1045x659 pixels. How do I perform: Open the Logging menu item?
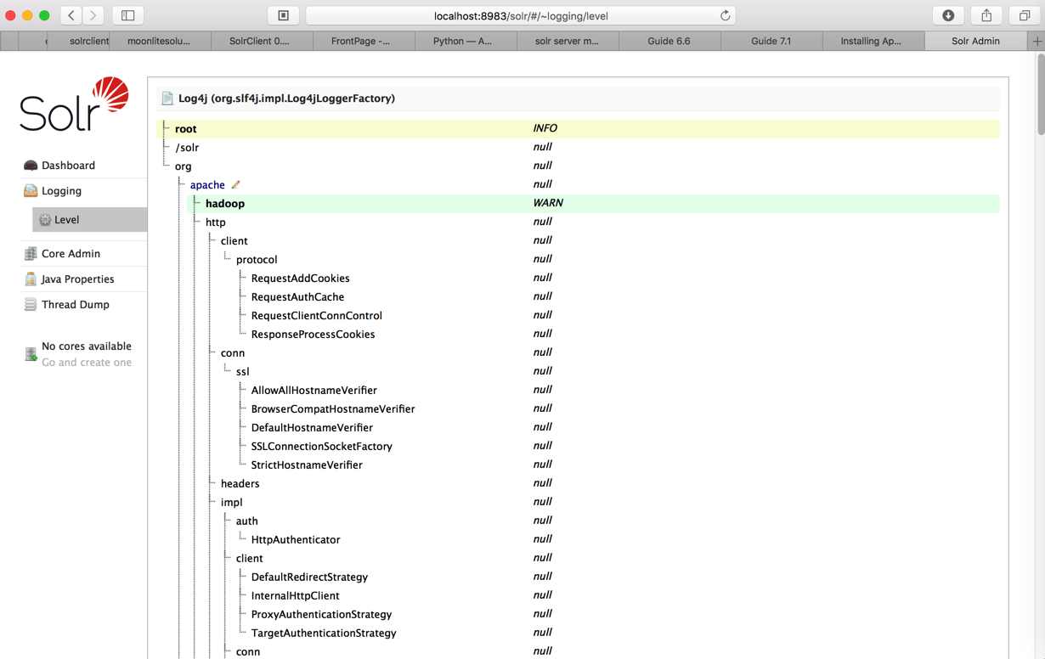(x=61, y=191)
